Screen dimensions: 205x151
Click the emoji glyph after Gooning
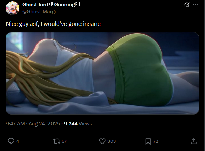coord(78,4)
